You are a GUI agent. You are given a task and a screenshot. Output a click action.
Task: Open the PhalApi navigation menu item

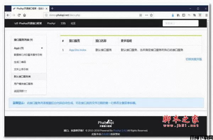[51, 23]
